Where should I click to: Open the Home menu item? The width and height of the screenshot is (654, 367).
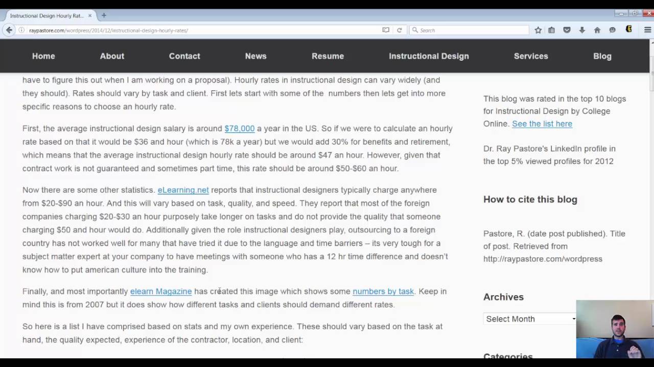tap(43, 56)
